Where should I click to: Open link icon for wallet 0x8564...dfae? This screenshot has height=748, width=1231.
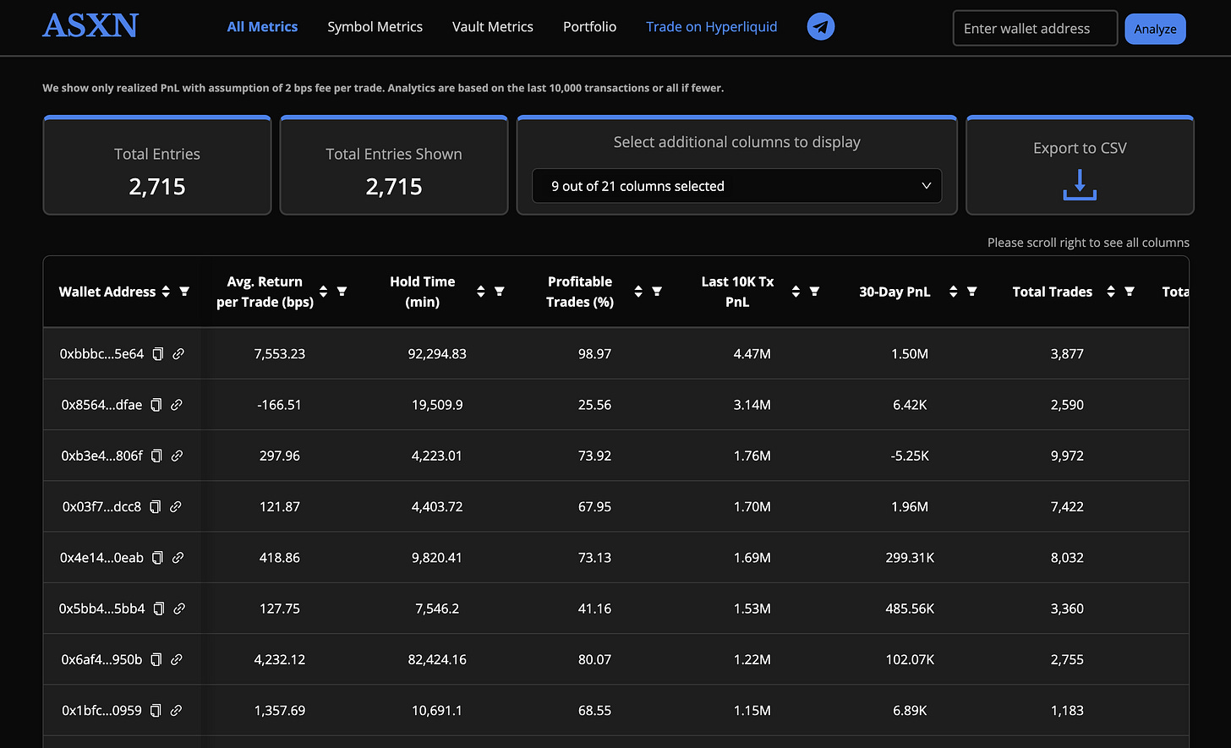[177, 405]
